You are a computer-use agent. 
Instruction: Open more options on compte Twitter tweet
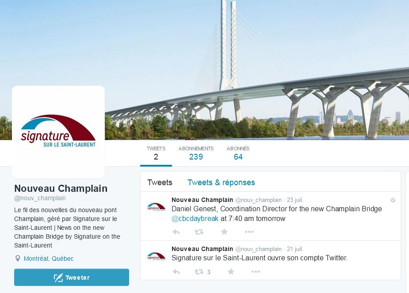[x=256, y=272]
